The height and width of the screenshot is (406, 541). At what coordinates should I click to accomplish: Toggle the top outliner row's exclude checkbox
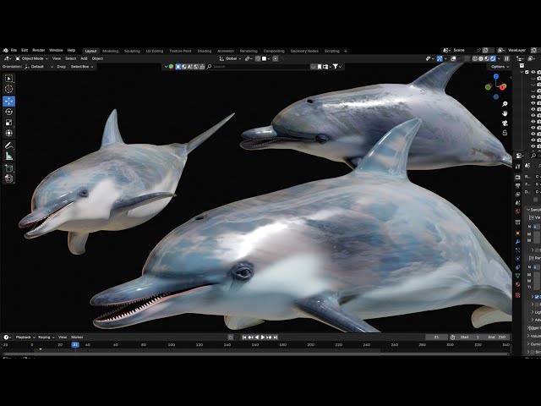pos(527,72)
